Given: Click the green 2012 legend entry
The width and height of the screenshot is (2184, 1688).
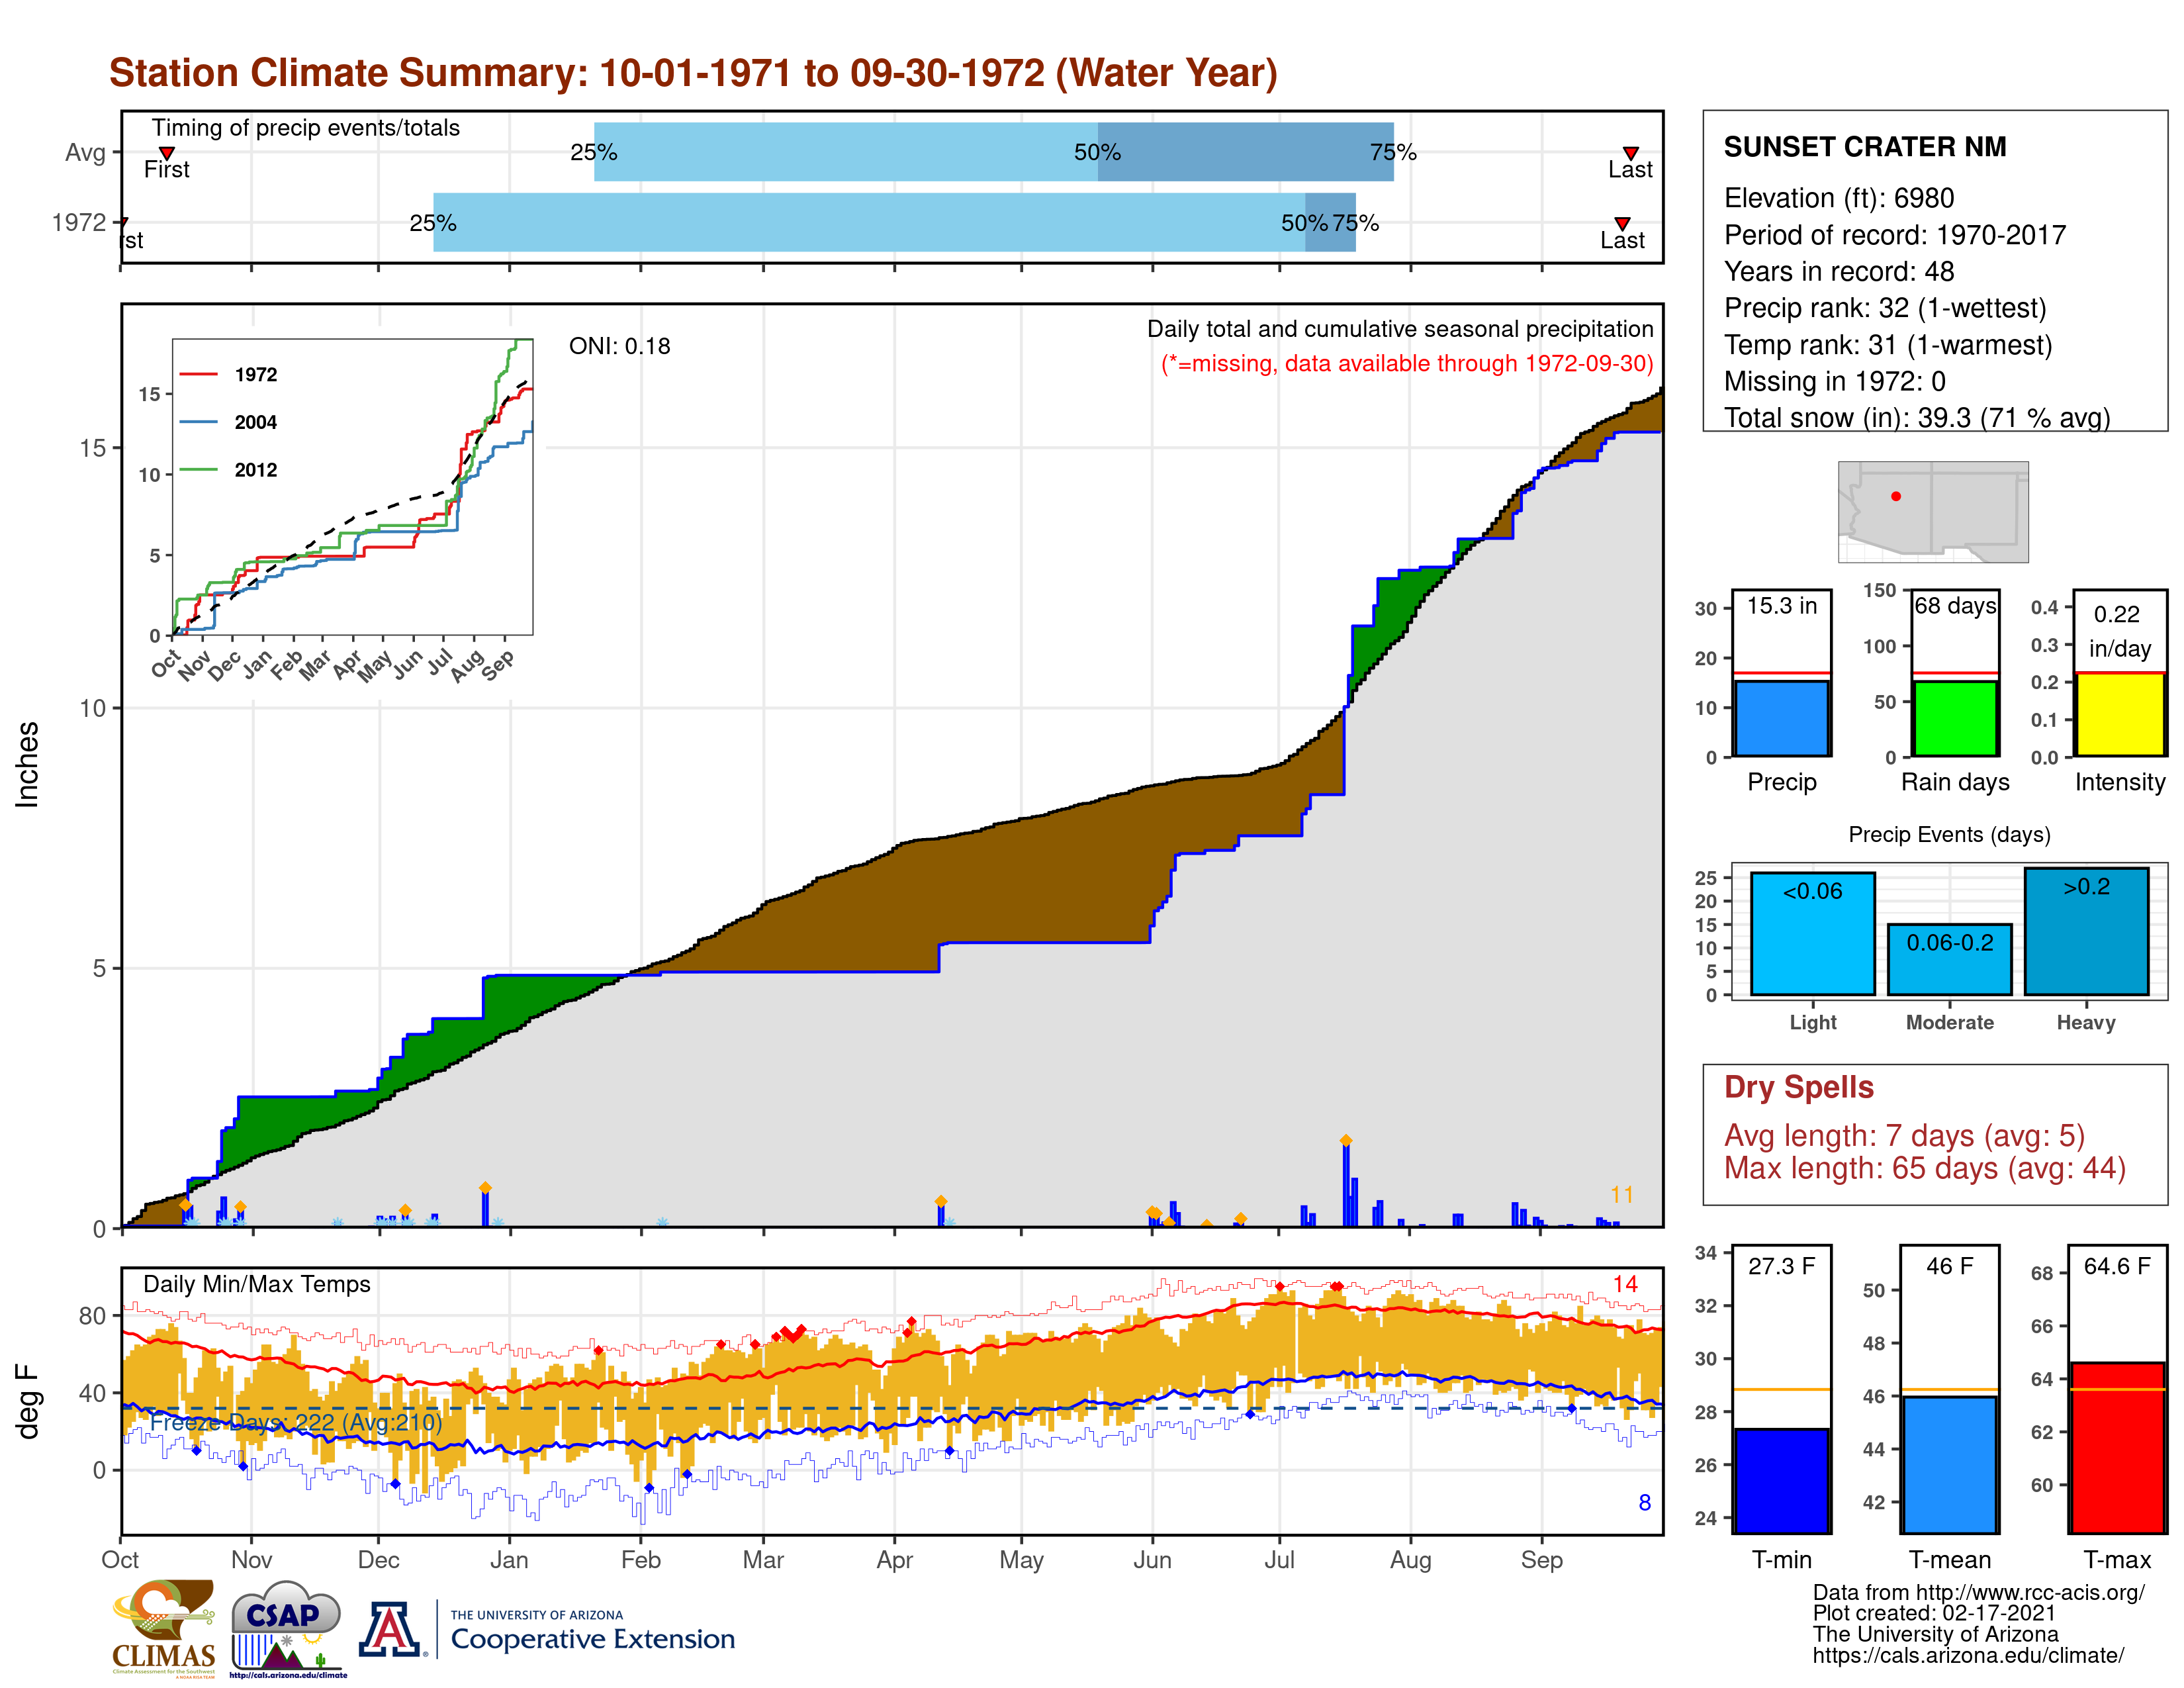Looking at the screenshot, I should point(255,470).
